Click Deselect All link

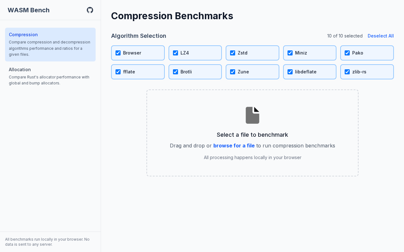381,36
